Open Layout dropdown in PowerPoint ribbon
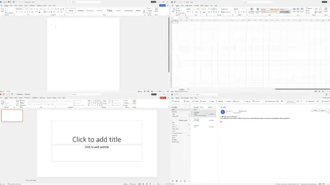Image resolution: width=330 pixels, height=185 pixels. pos(23,101)
